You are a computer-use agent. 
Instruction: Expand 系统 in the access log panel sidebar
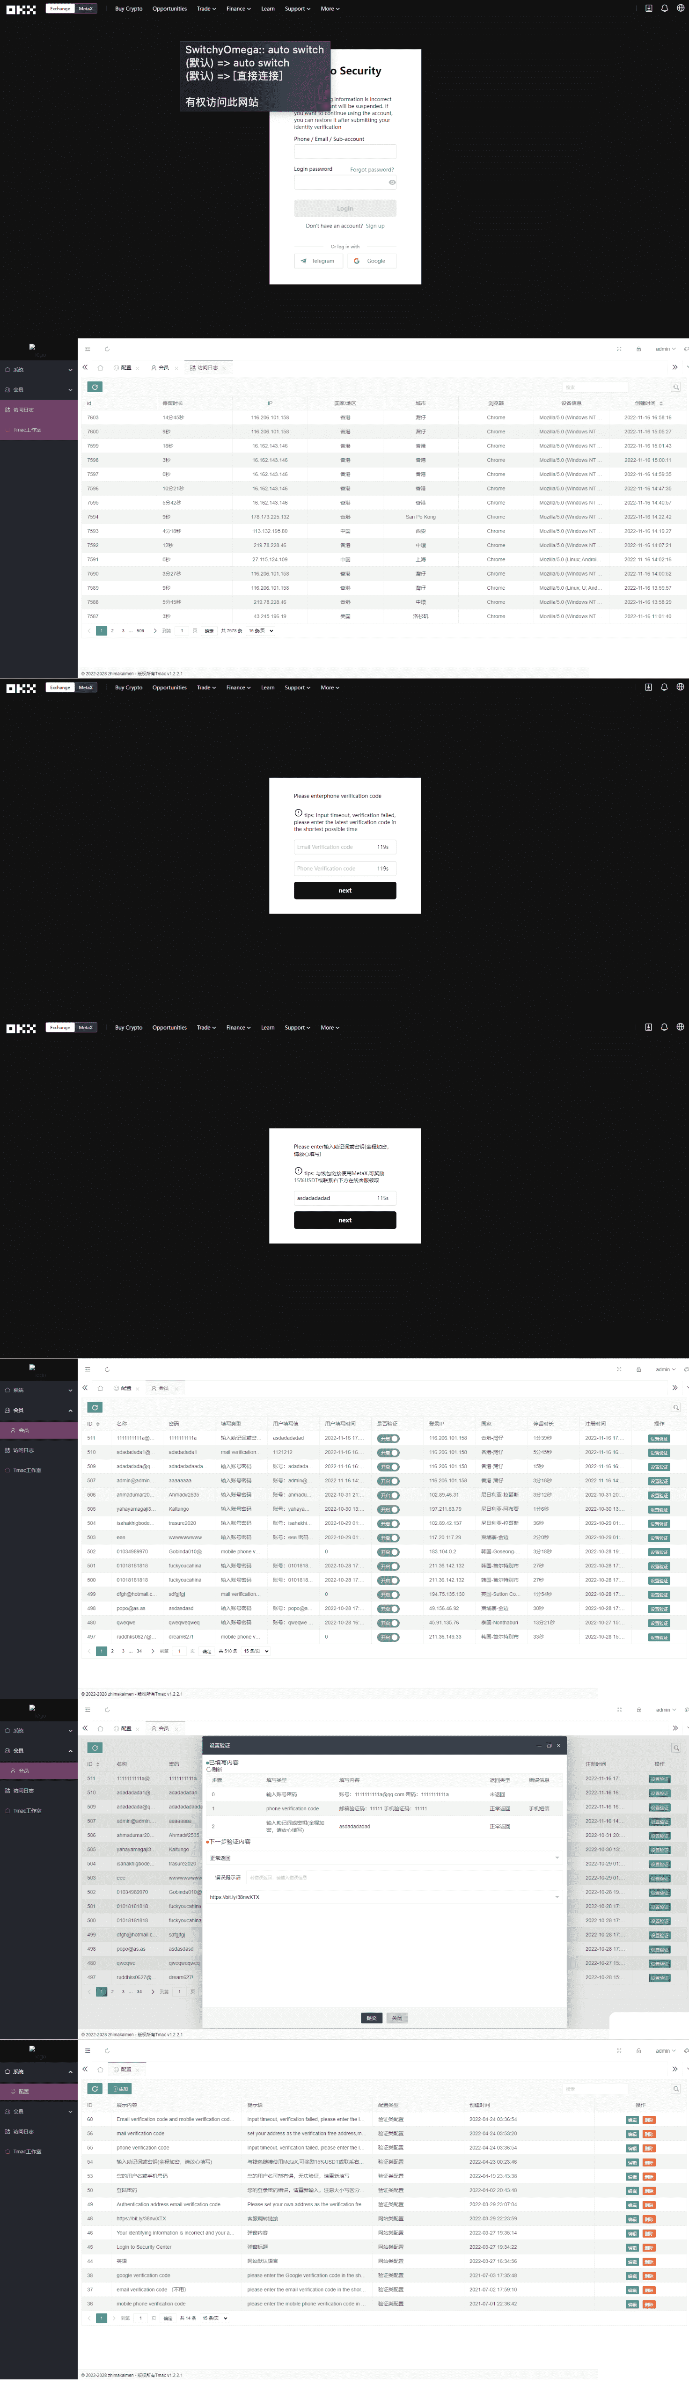click(x=38, y=369)
